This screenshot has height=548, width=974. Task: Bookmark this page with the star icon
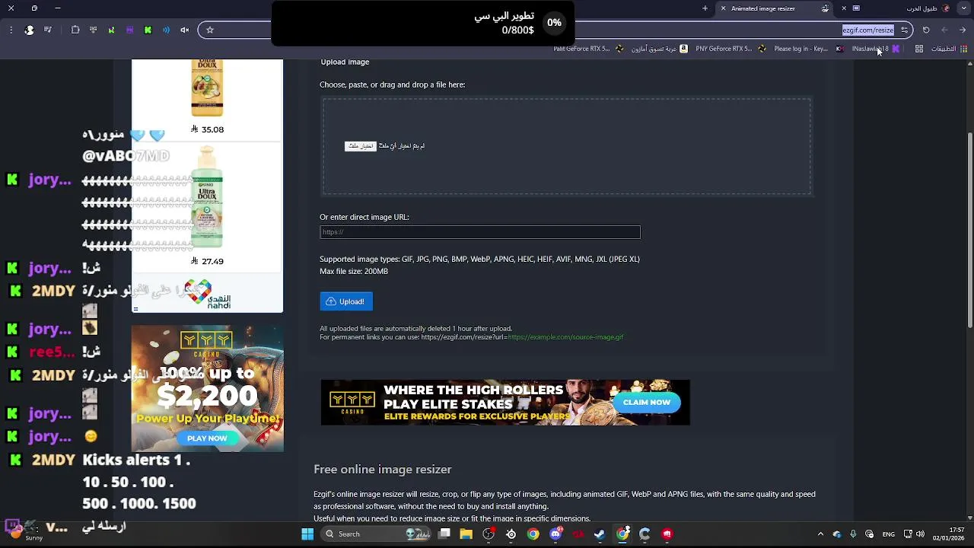pyautogui.click(x=210, y=30)
